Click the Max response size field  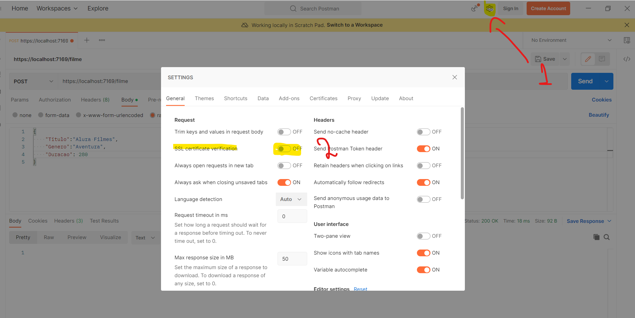292,259
